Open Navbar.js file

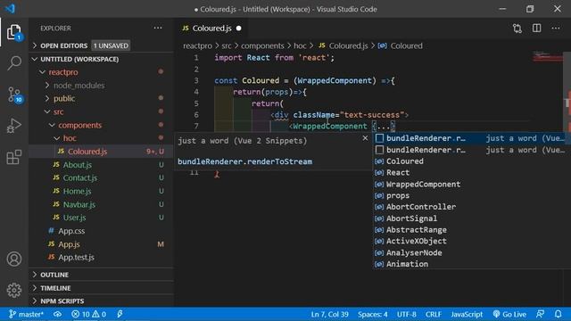tap(101, 204)
